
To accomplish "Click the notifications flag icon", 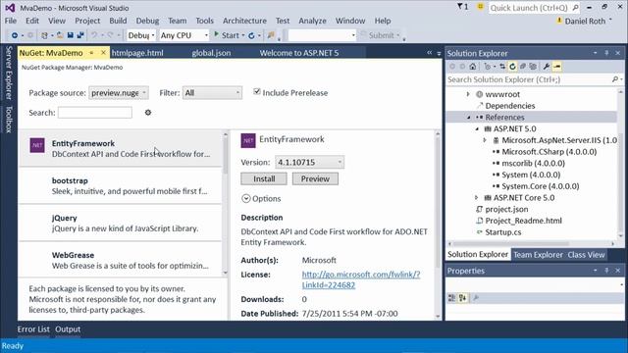I will 462,7.
